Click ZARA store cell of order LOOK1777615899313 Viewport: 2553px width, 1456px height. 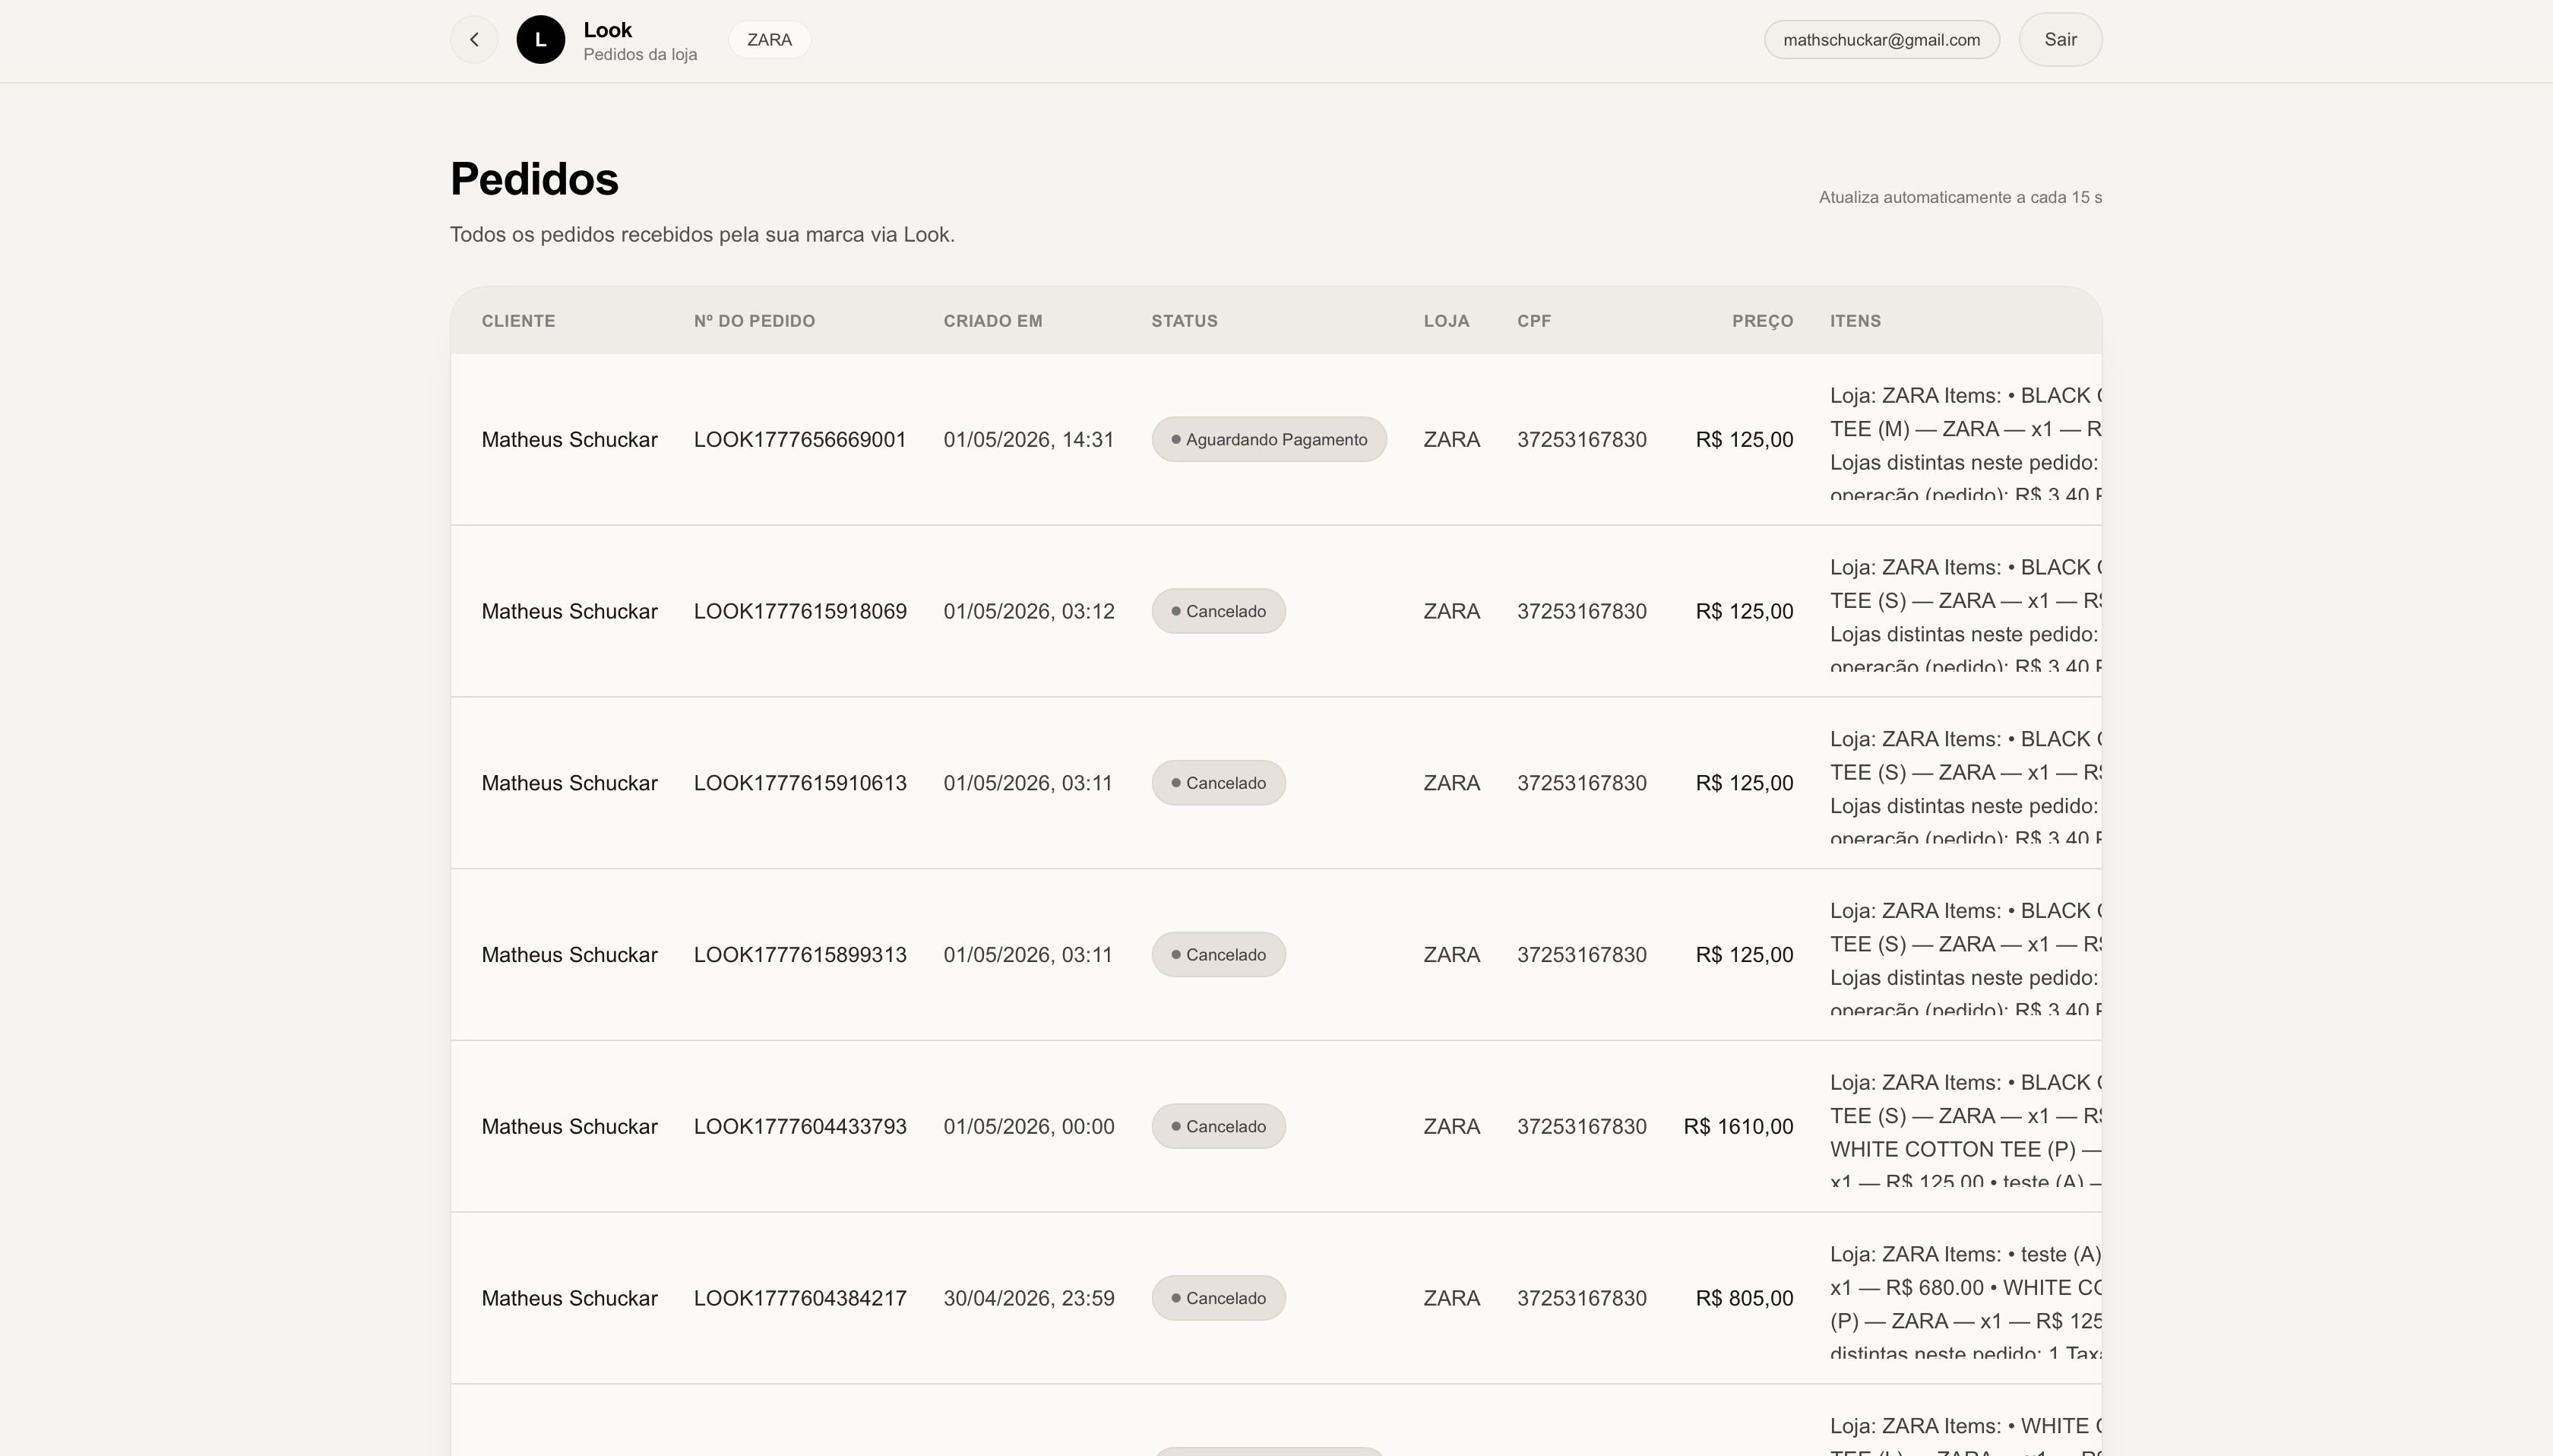click(x=1451, y=955)
